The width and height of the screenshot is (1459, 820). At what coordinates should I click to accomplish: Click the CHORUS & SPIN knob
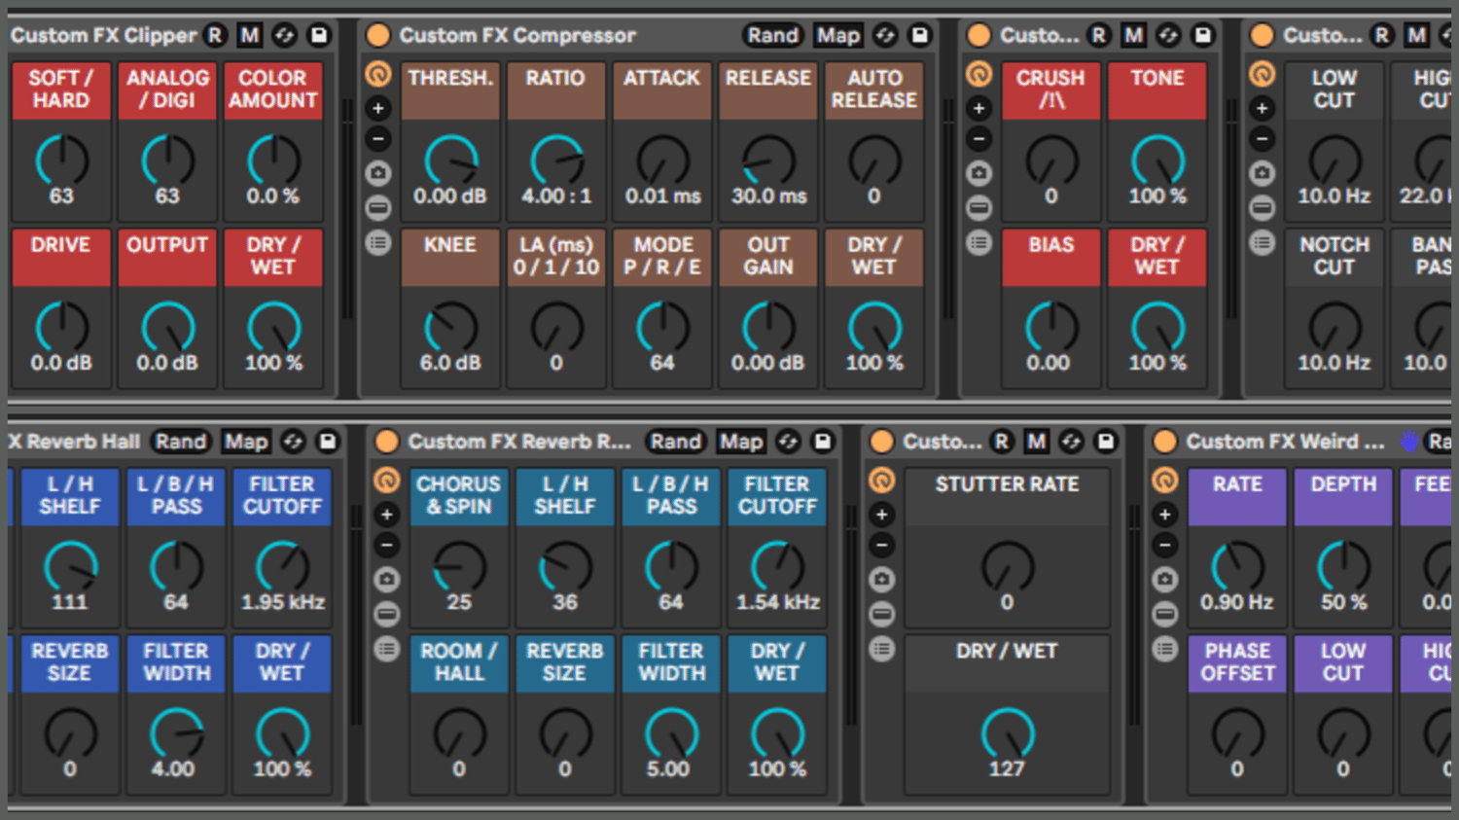click(x=459, y=567)
